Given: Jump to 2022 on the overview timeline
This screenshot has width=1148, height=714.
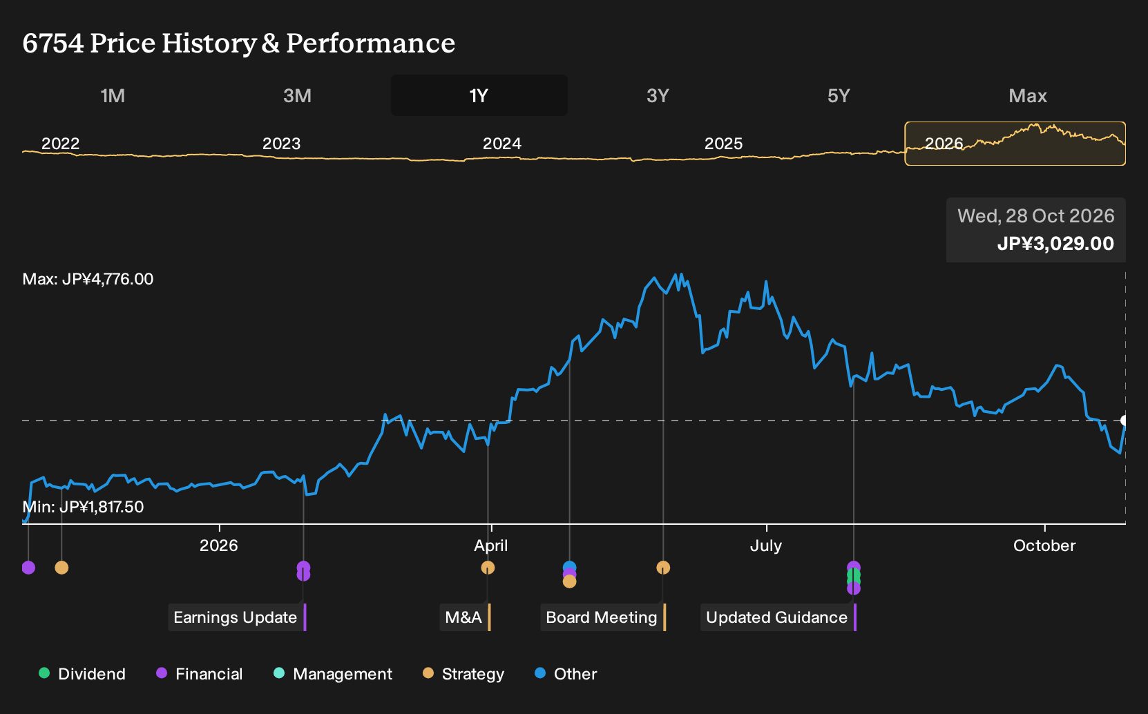Looking at the screenshot, I should 61,144.
